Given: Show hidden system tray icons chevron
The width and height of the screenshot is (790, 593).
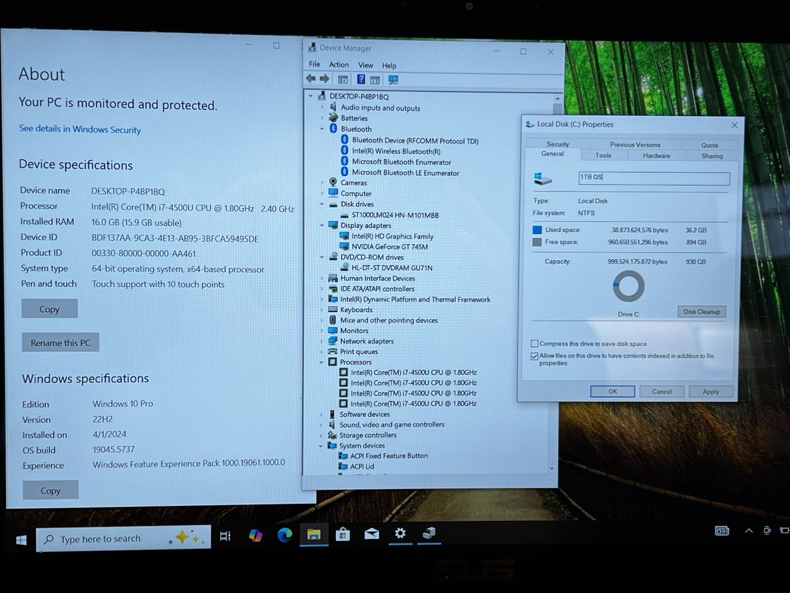Looking at the screenshot, I should [749, 530].
